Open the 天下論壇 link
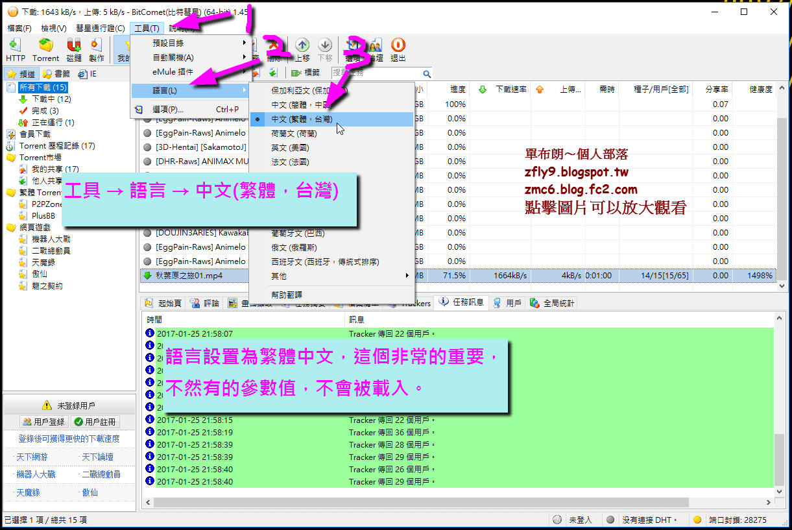The height and width of the screenshot is (530, 792). pos(97,457)
